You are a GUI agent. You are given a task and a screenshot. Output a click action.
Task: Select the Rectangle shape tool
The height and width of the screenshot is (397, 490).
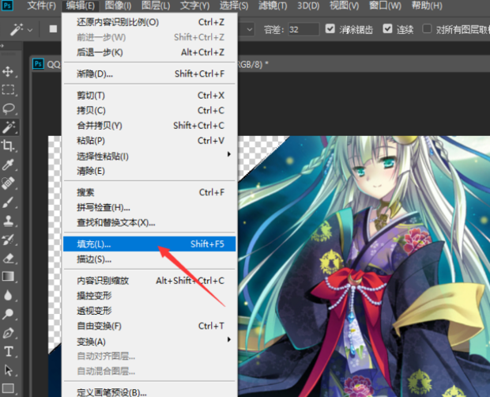[8, 388]
